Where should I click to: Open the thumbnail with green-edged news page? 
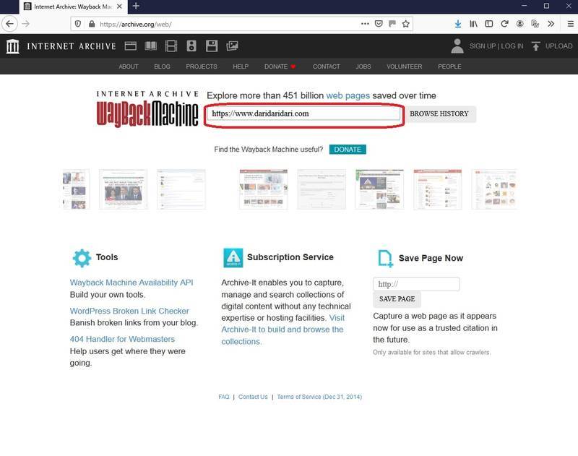pyautogui.click(x=380, y=189)
